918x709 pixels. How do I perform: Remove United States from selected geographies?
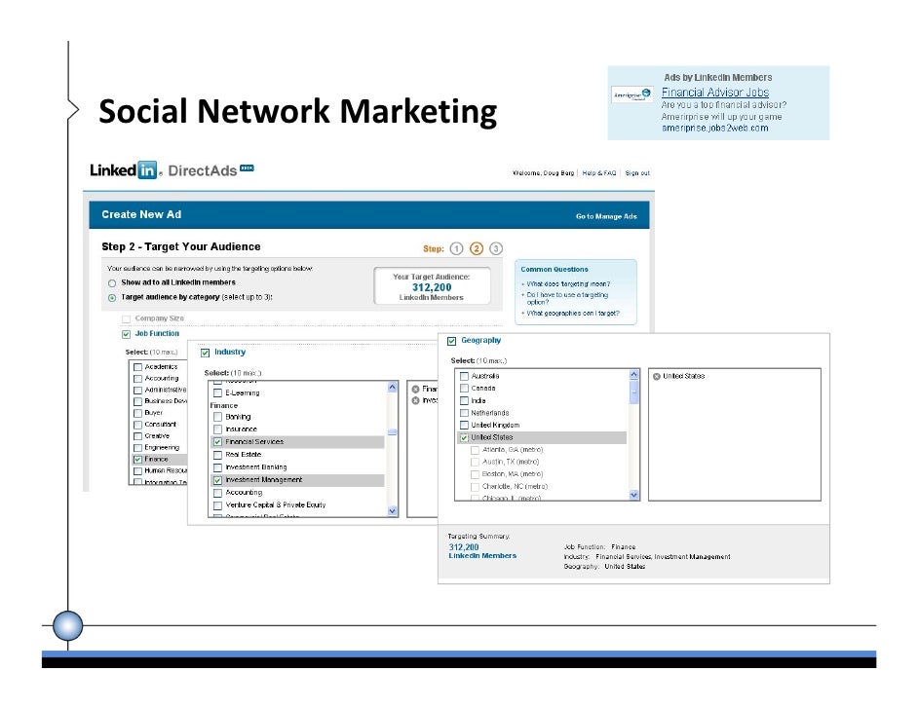point(657,376)
